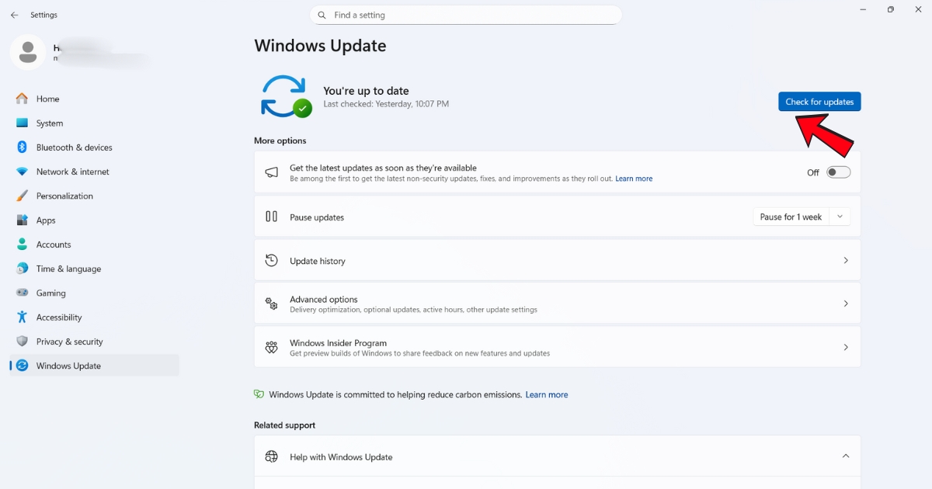Click the Find a setting search box
Viewport: 932px width, 489px height.
pos(466,14)
